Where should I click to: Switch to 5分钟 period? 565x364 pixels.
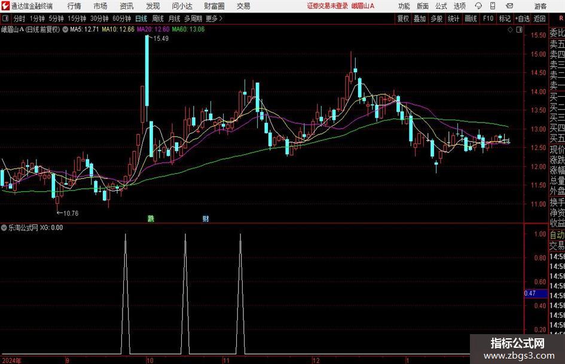point(56,19)
